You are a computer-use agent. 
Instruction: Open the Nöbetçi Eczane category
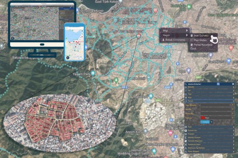tap(209, 137)
